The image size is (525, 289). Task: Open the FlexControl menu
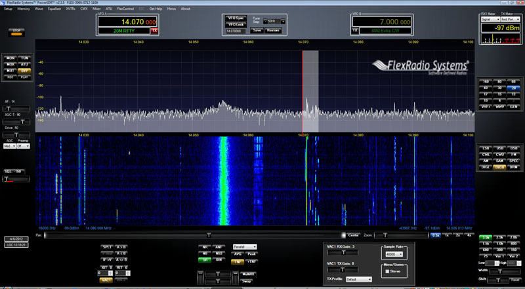coord(124,9)
